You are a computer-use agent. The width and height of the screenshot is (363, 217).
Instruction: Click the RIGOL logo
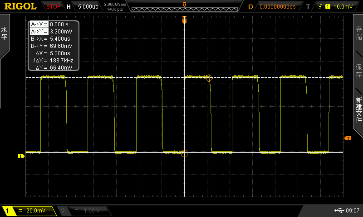click(20, 6)
